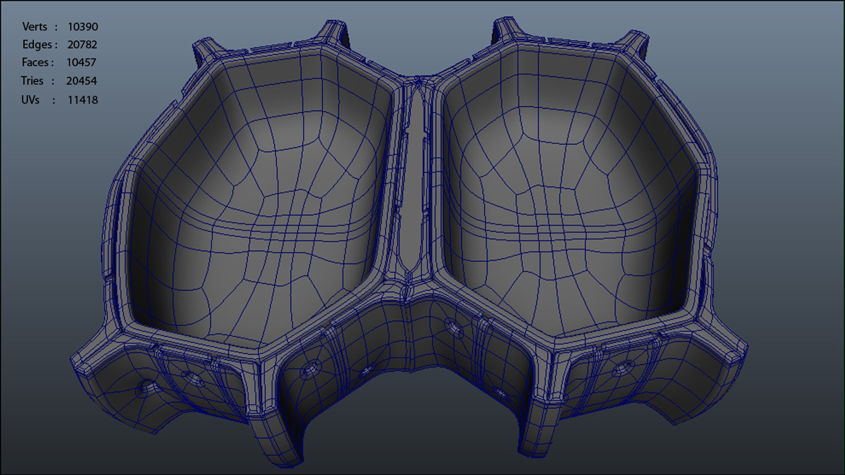845x475 pixels.
Task: Click the Verts label
Action: tap(35, 27)
